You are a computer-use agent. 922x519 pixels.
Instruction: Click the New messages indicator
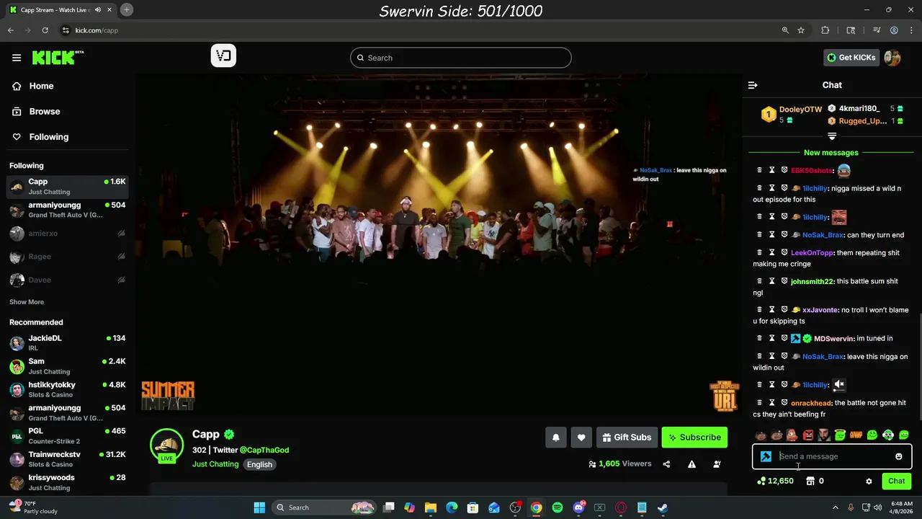(831, 153)
